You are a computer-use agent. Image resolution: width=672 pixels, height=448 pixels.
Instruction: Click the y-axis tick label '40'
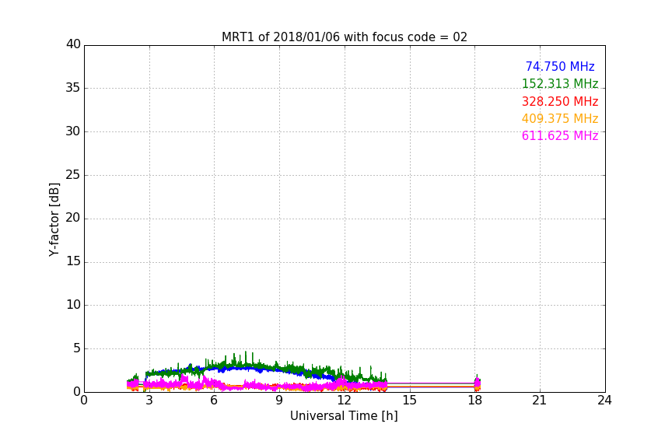73,44
